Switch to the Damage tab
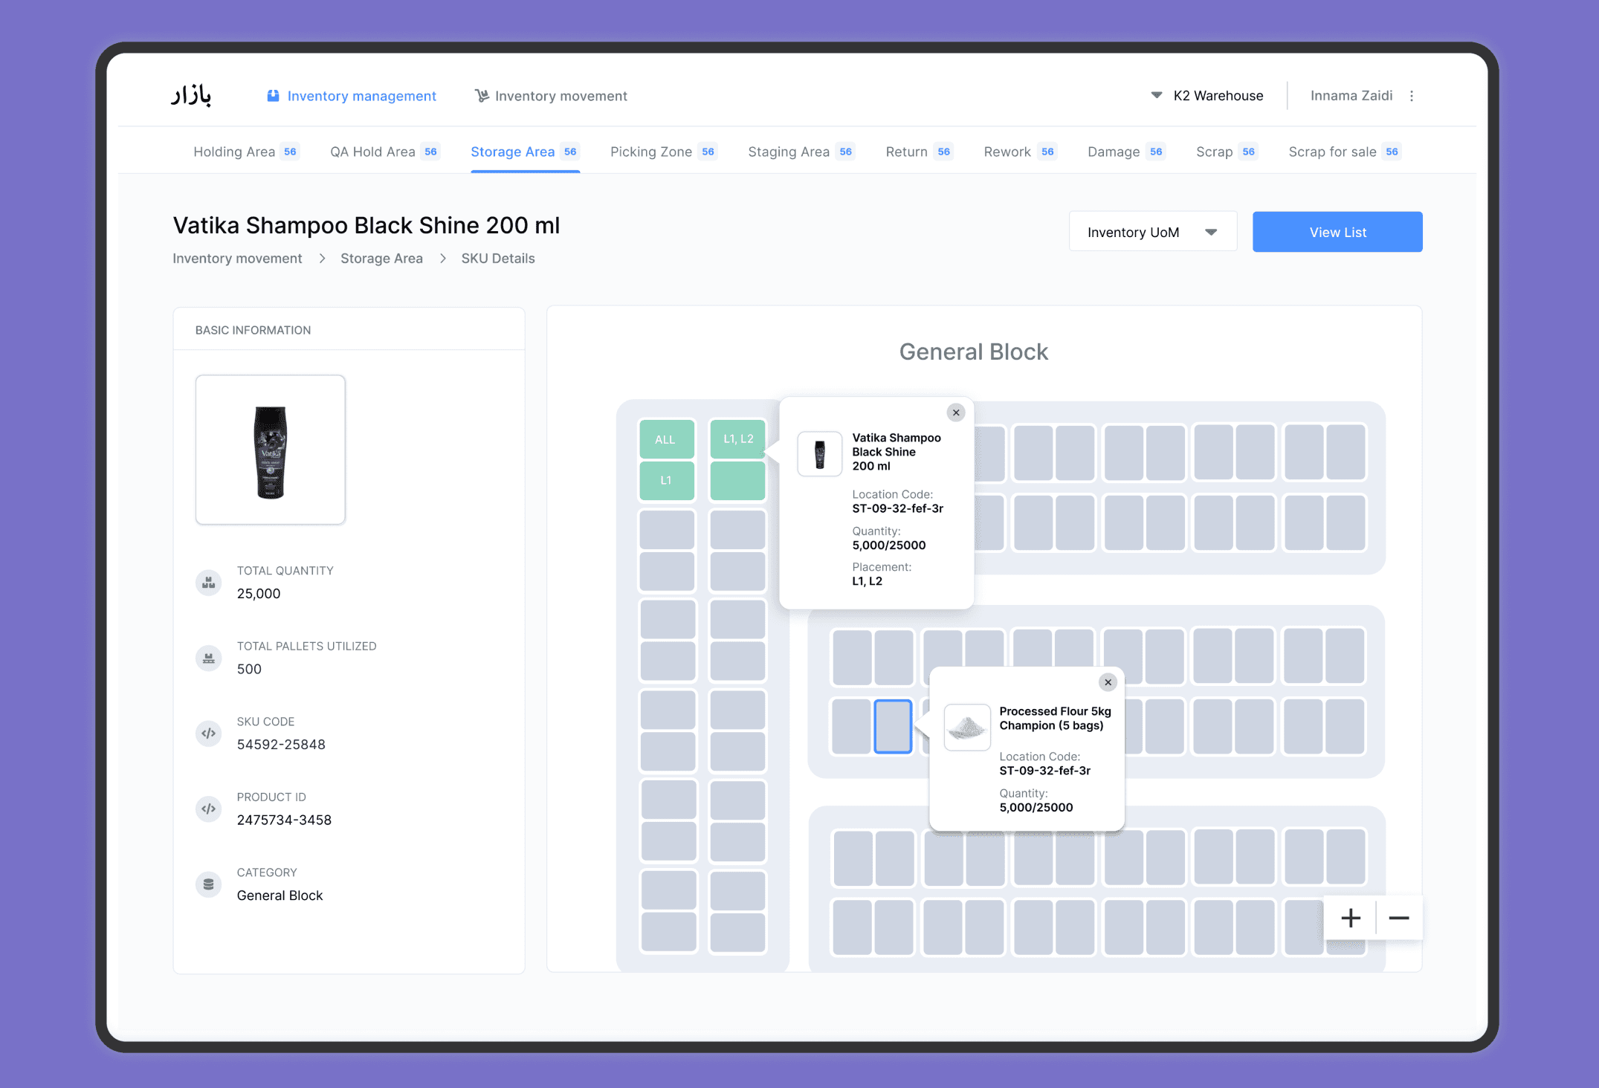Viewport: 1599px width, 1088px height. 1127,152
